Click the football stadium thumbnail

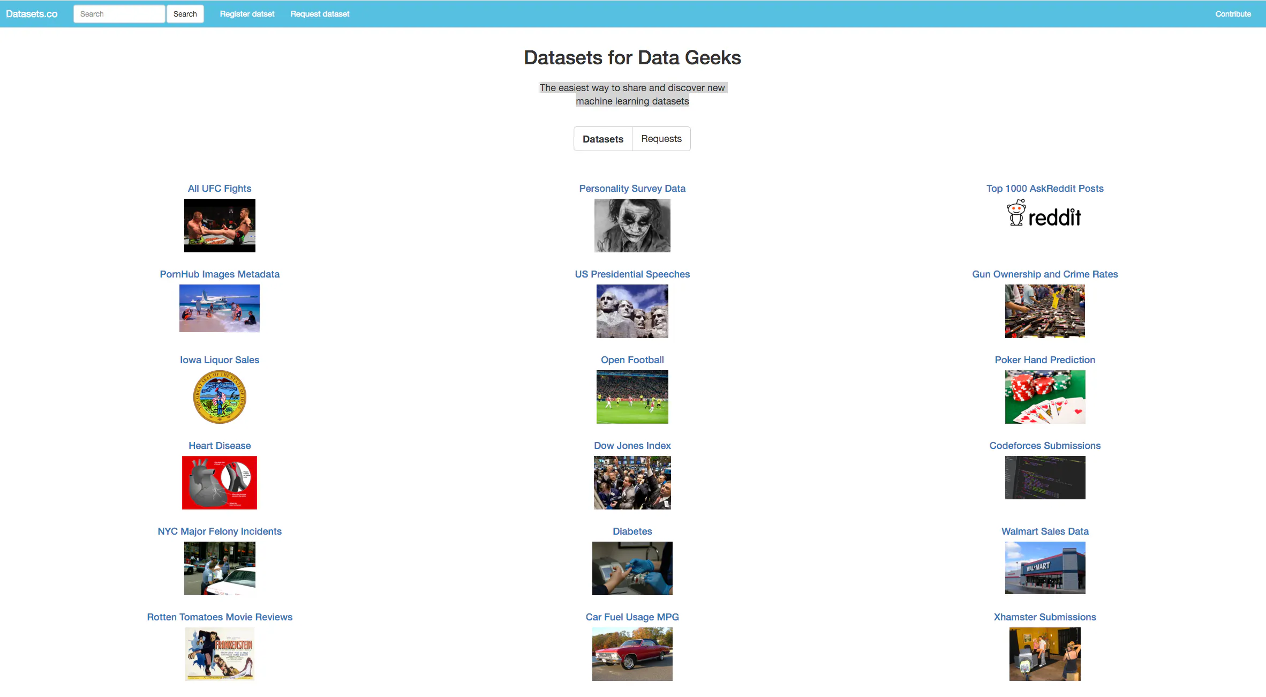(632, 397)
